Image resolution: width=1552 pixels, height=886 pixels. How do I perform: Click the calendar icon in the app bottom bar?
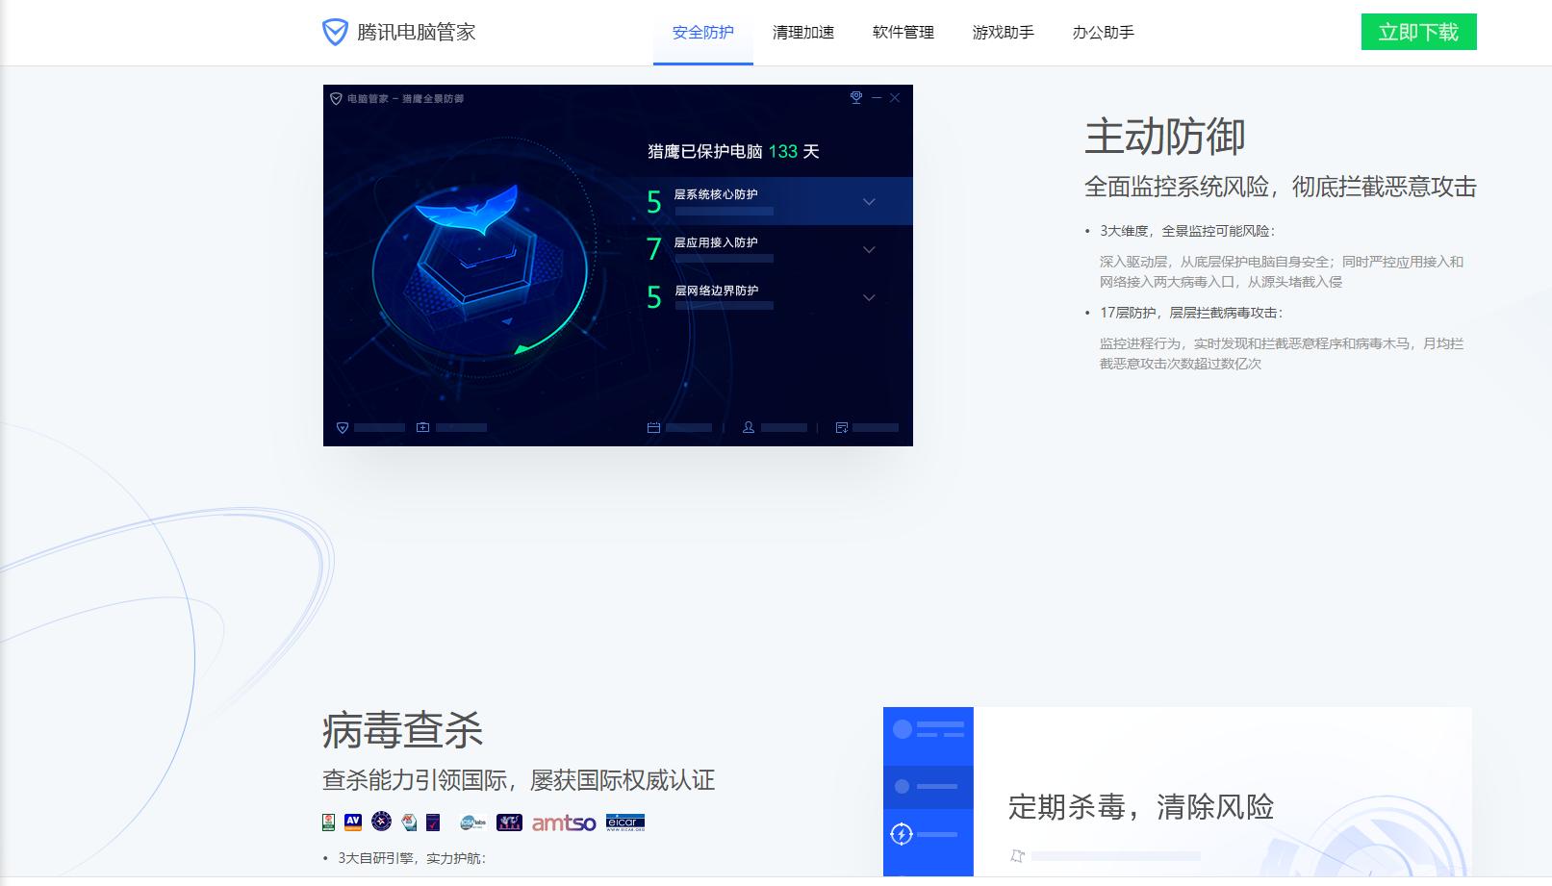point(654,426)
